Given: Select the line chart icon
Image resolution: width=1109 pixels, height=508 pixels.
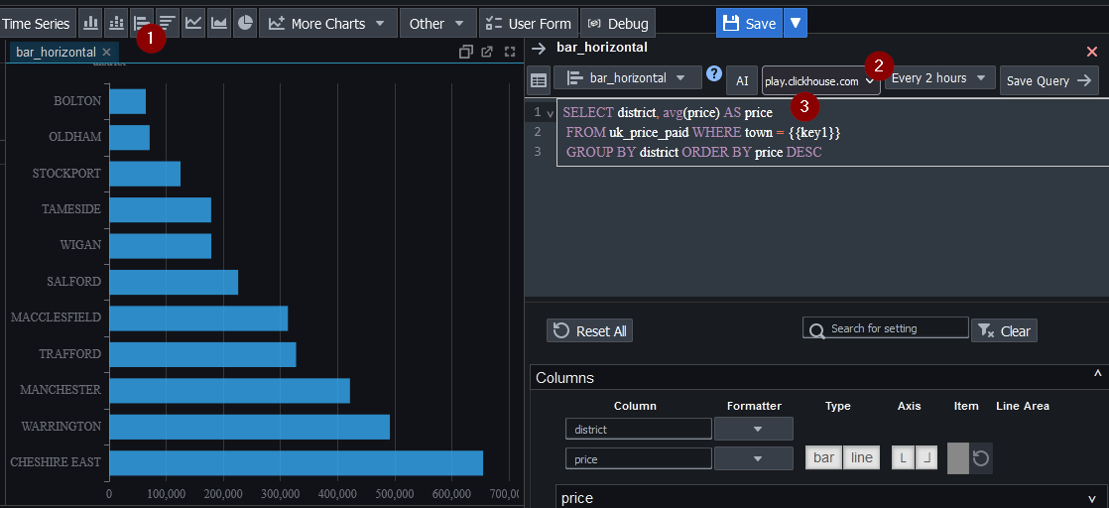Looking at the screenshot, I should coord(193,24).
